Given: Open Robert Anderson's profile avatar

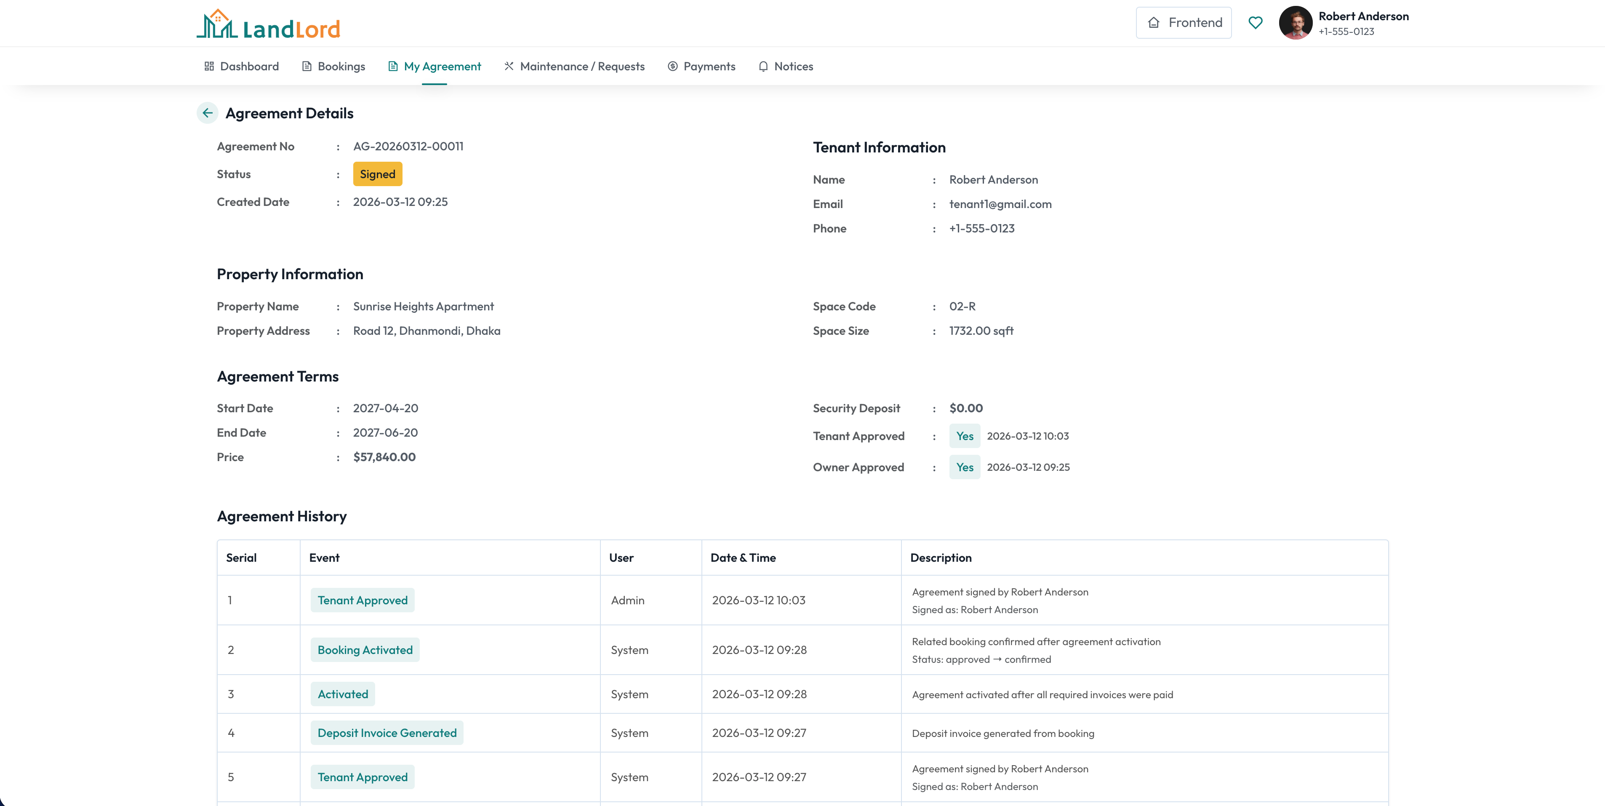Looking at the screenshot, I should click(x=1296, y=22).
